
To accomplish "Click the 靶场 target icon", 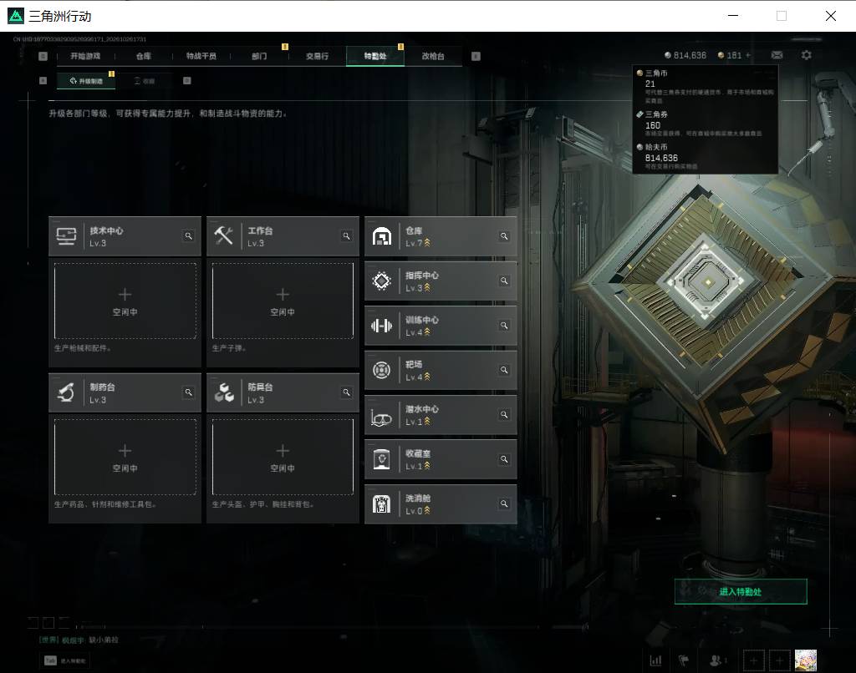I will point(381,370).
